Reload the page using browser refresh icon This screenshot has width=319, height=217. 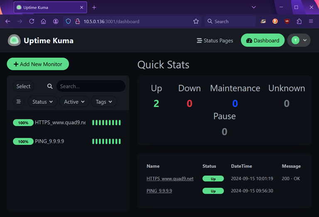32,21
